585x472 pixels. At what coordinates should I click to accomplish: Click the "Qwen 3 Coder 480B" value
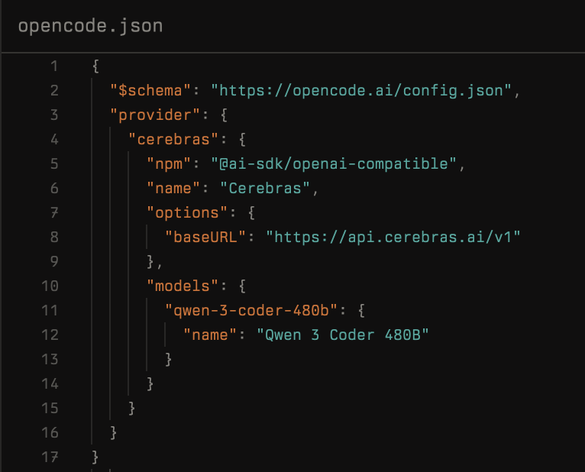(342, 335)
